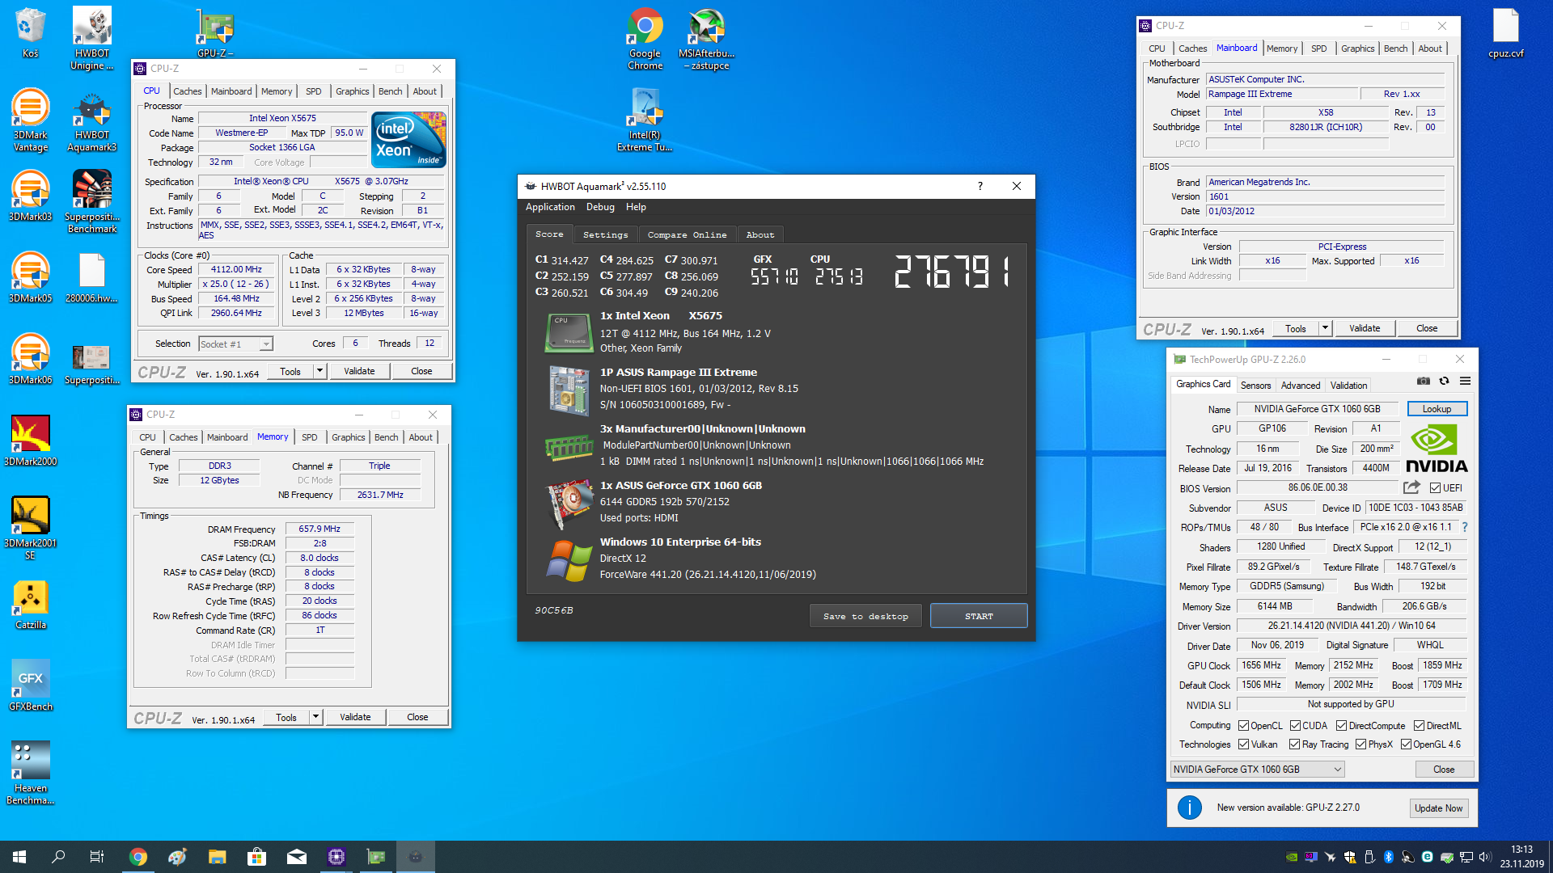This screenshot has width=1553, height=873.
Task: Toggle the Vulkan checkbox
Action: coord(1243,744)
